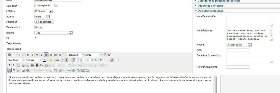Open the text color picker swatch

tap(45, 60)
